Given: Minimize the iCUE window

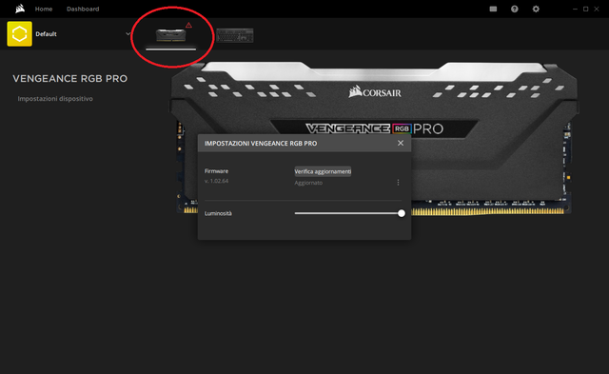Looking at the screenshot, I should [575, 9].
